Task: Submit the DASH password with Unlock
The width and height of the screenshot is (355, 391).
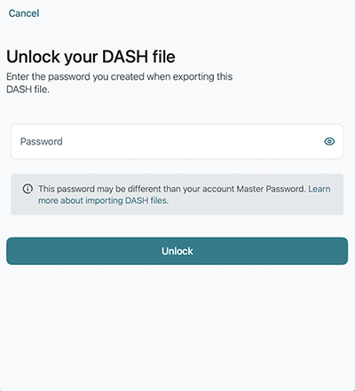Action: click(177, 251)
